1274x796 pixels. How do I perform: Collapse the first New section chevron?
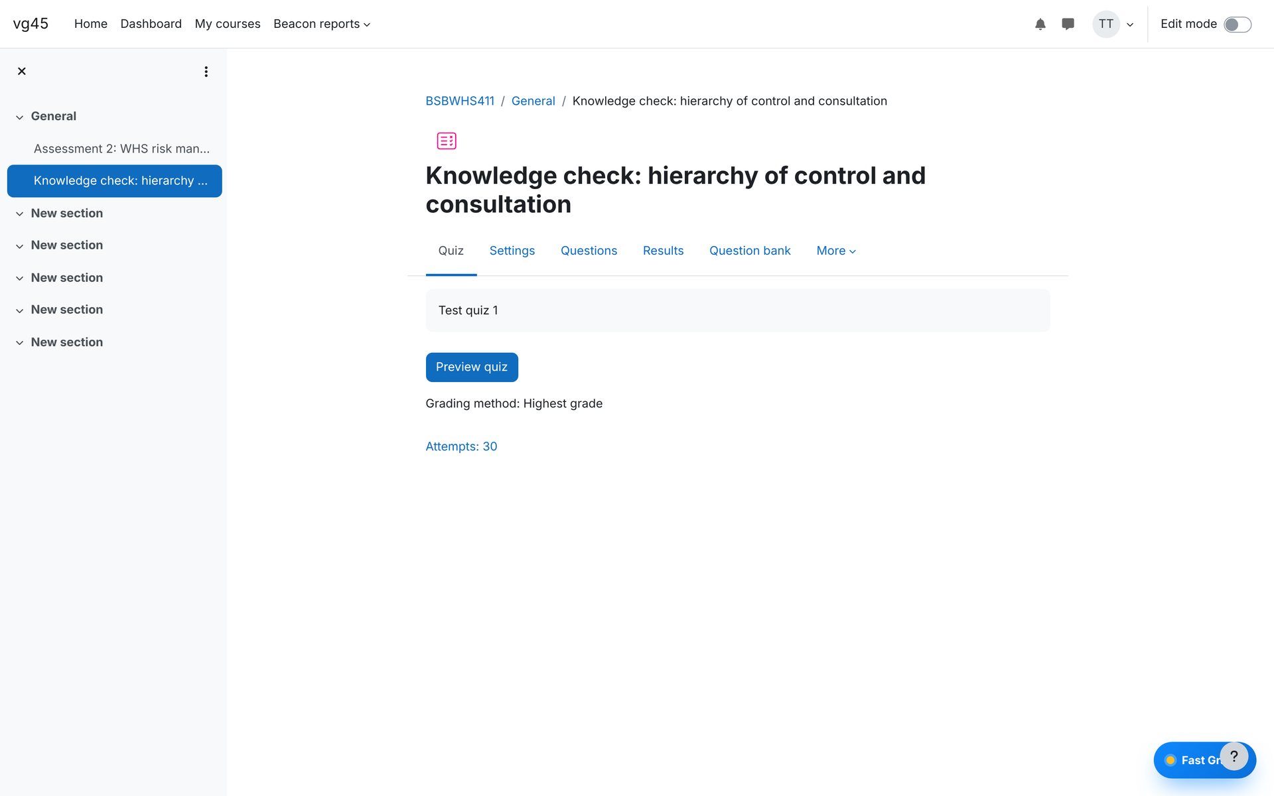[x=20, y=214]
